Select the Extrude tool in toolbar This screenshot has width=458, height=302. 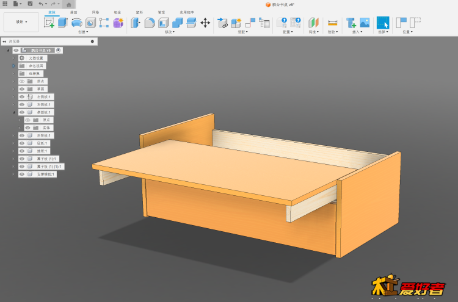click(x=62, y=23)
